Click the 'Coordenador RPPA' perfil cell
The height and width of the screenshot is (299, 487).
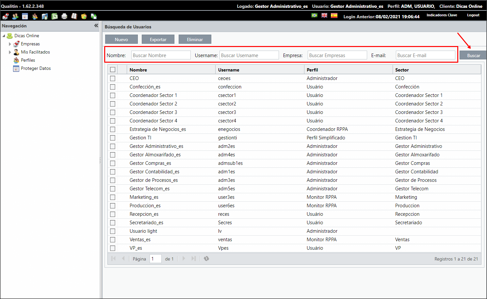[327, 129]
